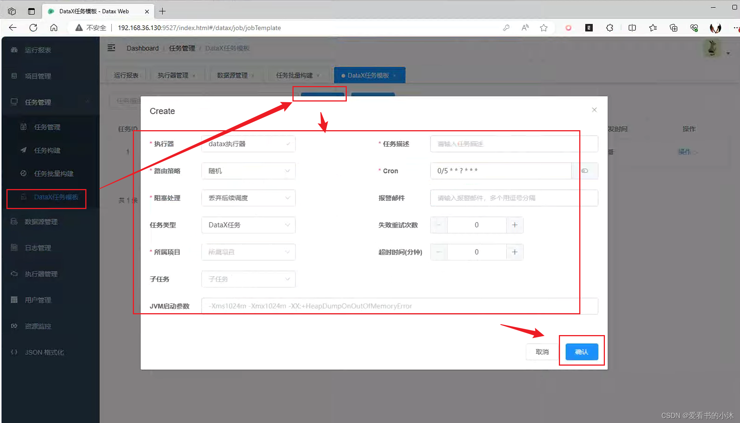Click 取消 button
The width and height of the screenshot is (740, 423).
[542, 352]
